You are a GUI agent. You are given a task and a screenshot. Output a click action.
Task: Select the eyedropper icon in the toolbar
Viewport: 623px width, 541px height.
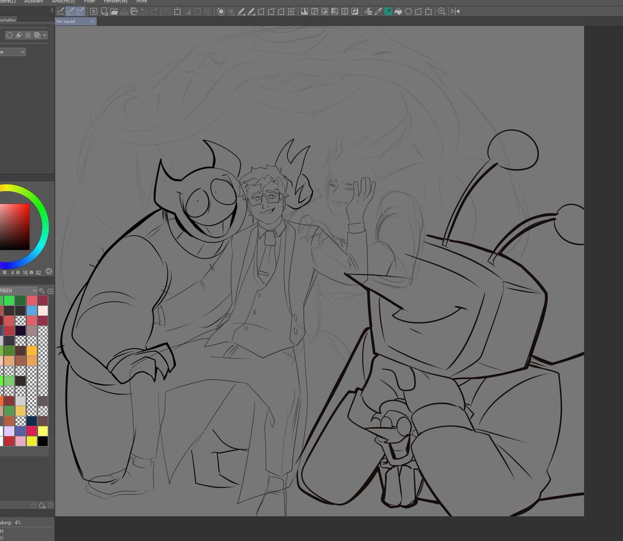coord(378,11)
